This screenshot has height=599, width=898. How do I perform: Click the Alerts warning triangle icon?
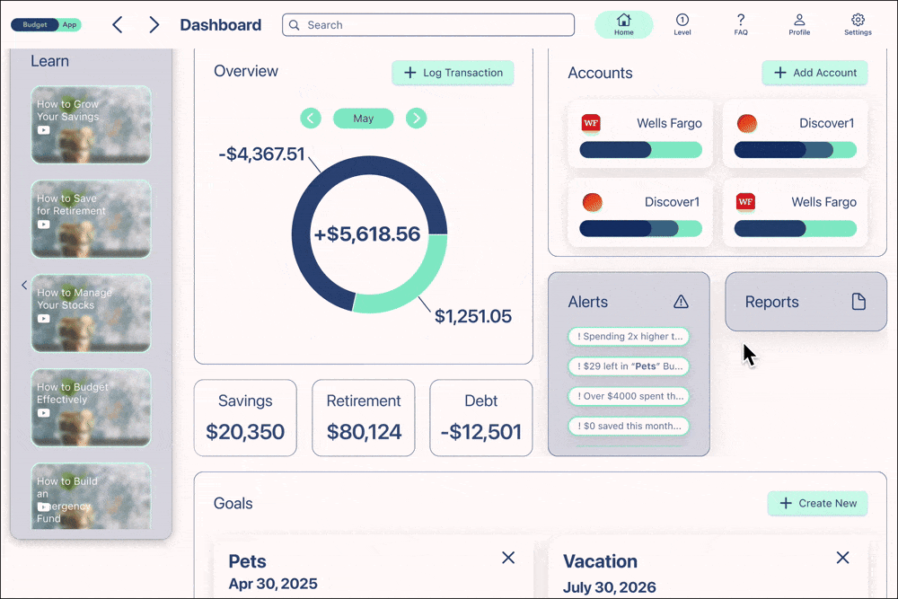[x=681, y=302]
